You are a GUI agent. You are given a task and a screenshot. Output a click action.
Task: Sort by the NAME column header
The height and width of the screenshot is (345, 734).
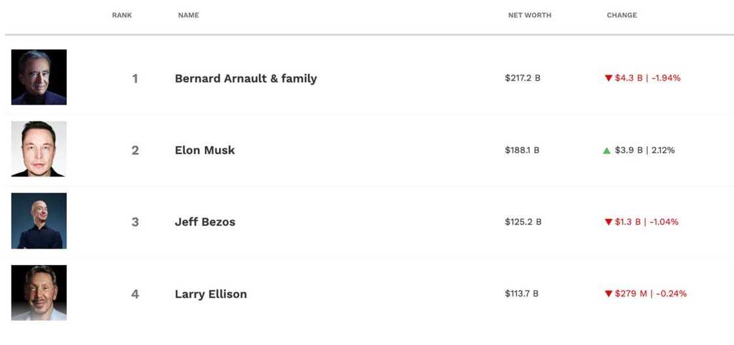(188, 15)
